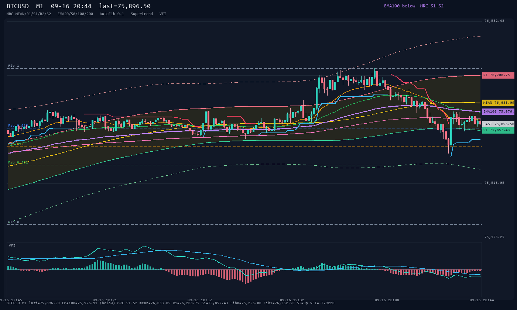Click the Fib 0 level label
Screen dimensions: 517x310
coord(14,222)
